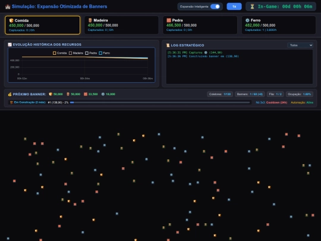This screenshot has height=241, width=321.
Task: Click the iron gear icon next to 10,000
Action: point(103,94)
